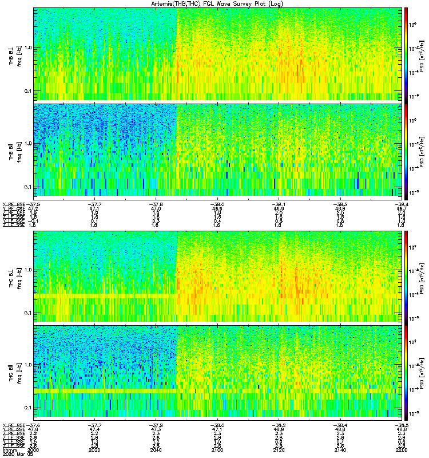Click the '0.1' frequency tick of THB B⊥ panel

[27, 91]
